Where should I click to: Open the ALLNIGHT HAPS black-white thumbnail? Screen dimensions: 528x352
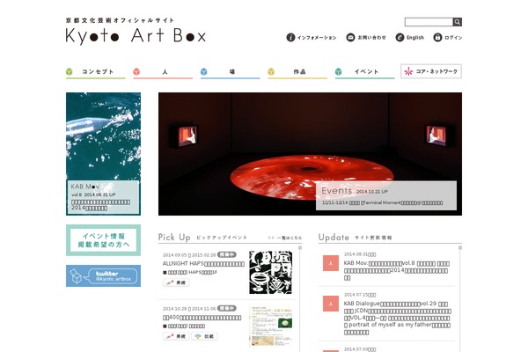pyautogui.click(x=271, y=272)
